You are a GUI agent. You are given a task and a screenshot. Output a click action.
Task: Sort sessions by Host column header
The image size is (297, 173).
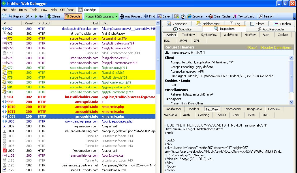pos(76,23)
